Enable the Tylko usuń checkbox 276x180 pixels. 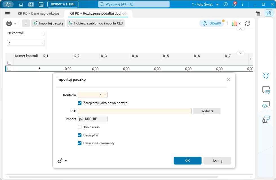(x=80, y=127)
